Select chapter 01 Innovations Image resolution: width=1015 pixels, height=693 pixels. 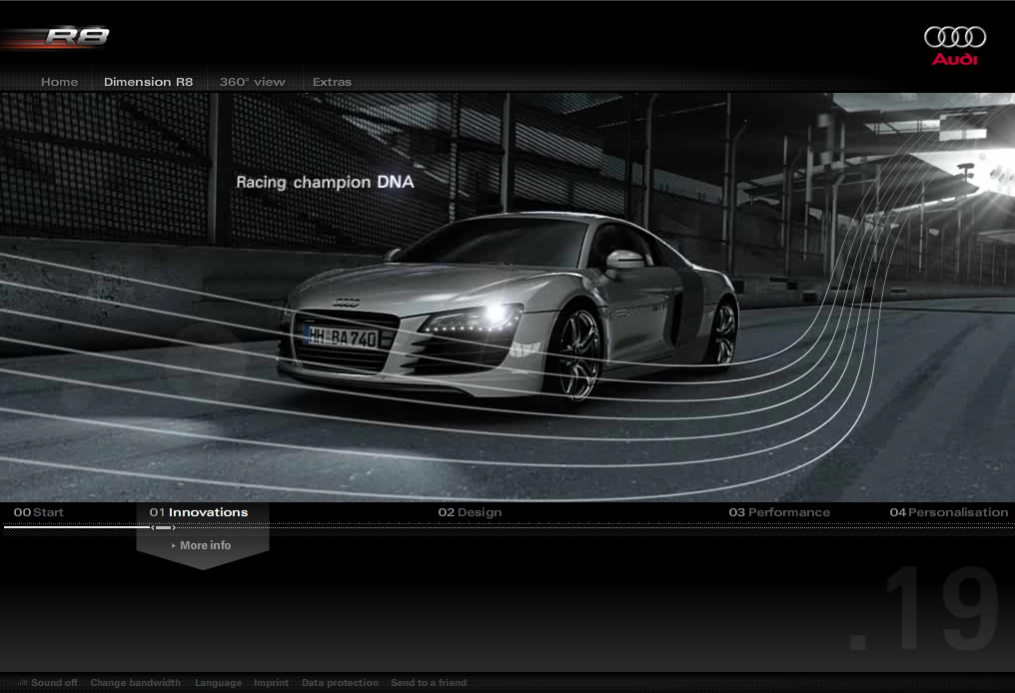(199, 512)
